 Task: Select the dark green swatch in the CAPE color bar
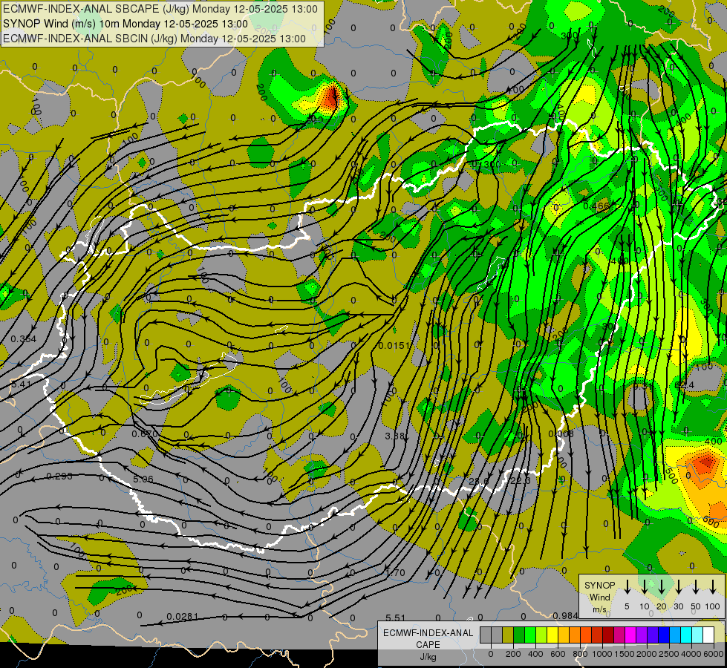tap(519, 635)
